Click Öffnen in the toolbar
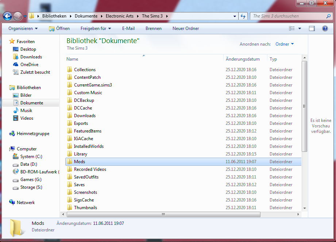The width and height of the screenshot is (336, 242). 59,28
